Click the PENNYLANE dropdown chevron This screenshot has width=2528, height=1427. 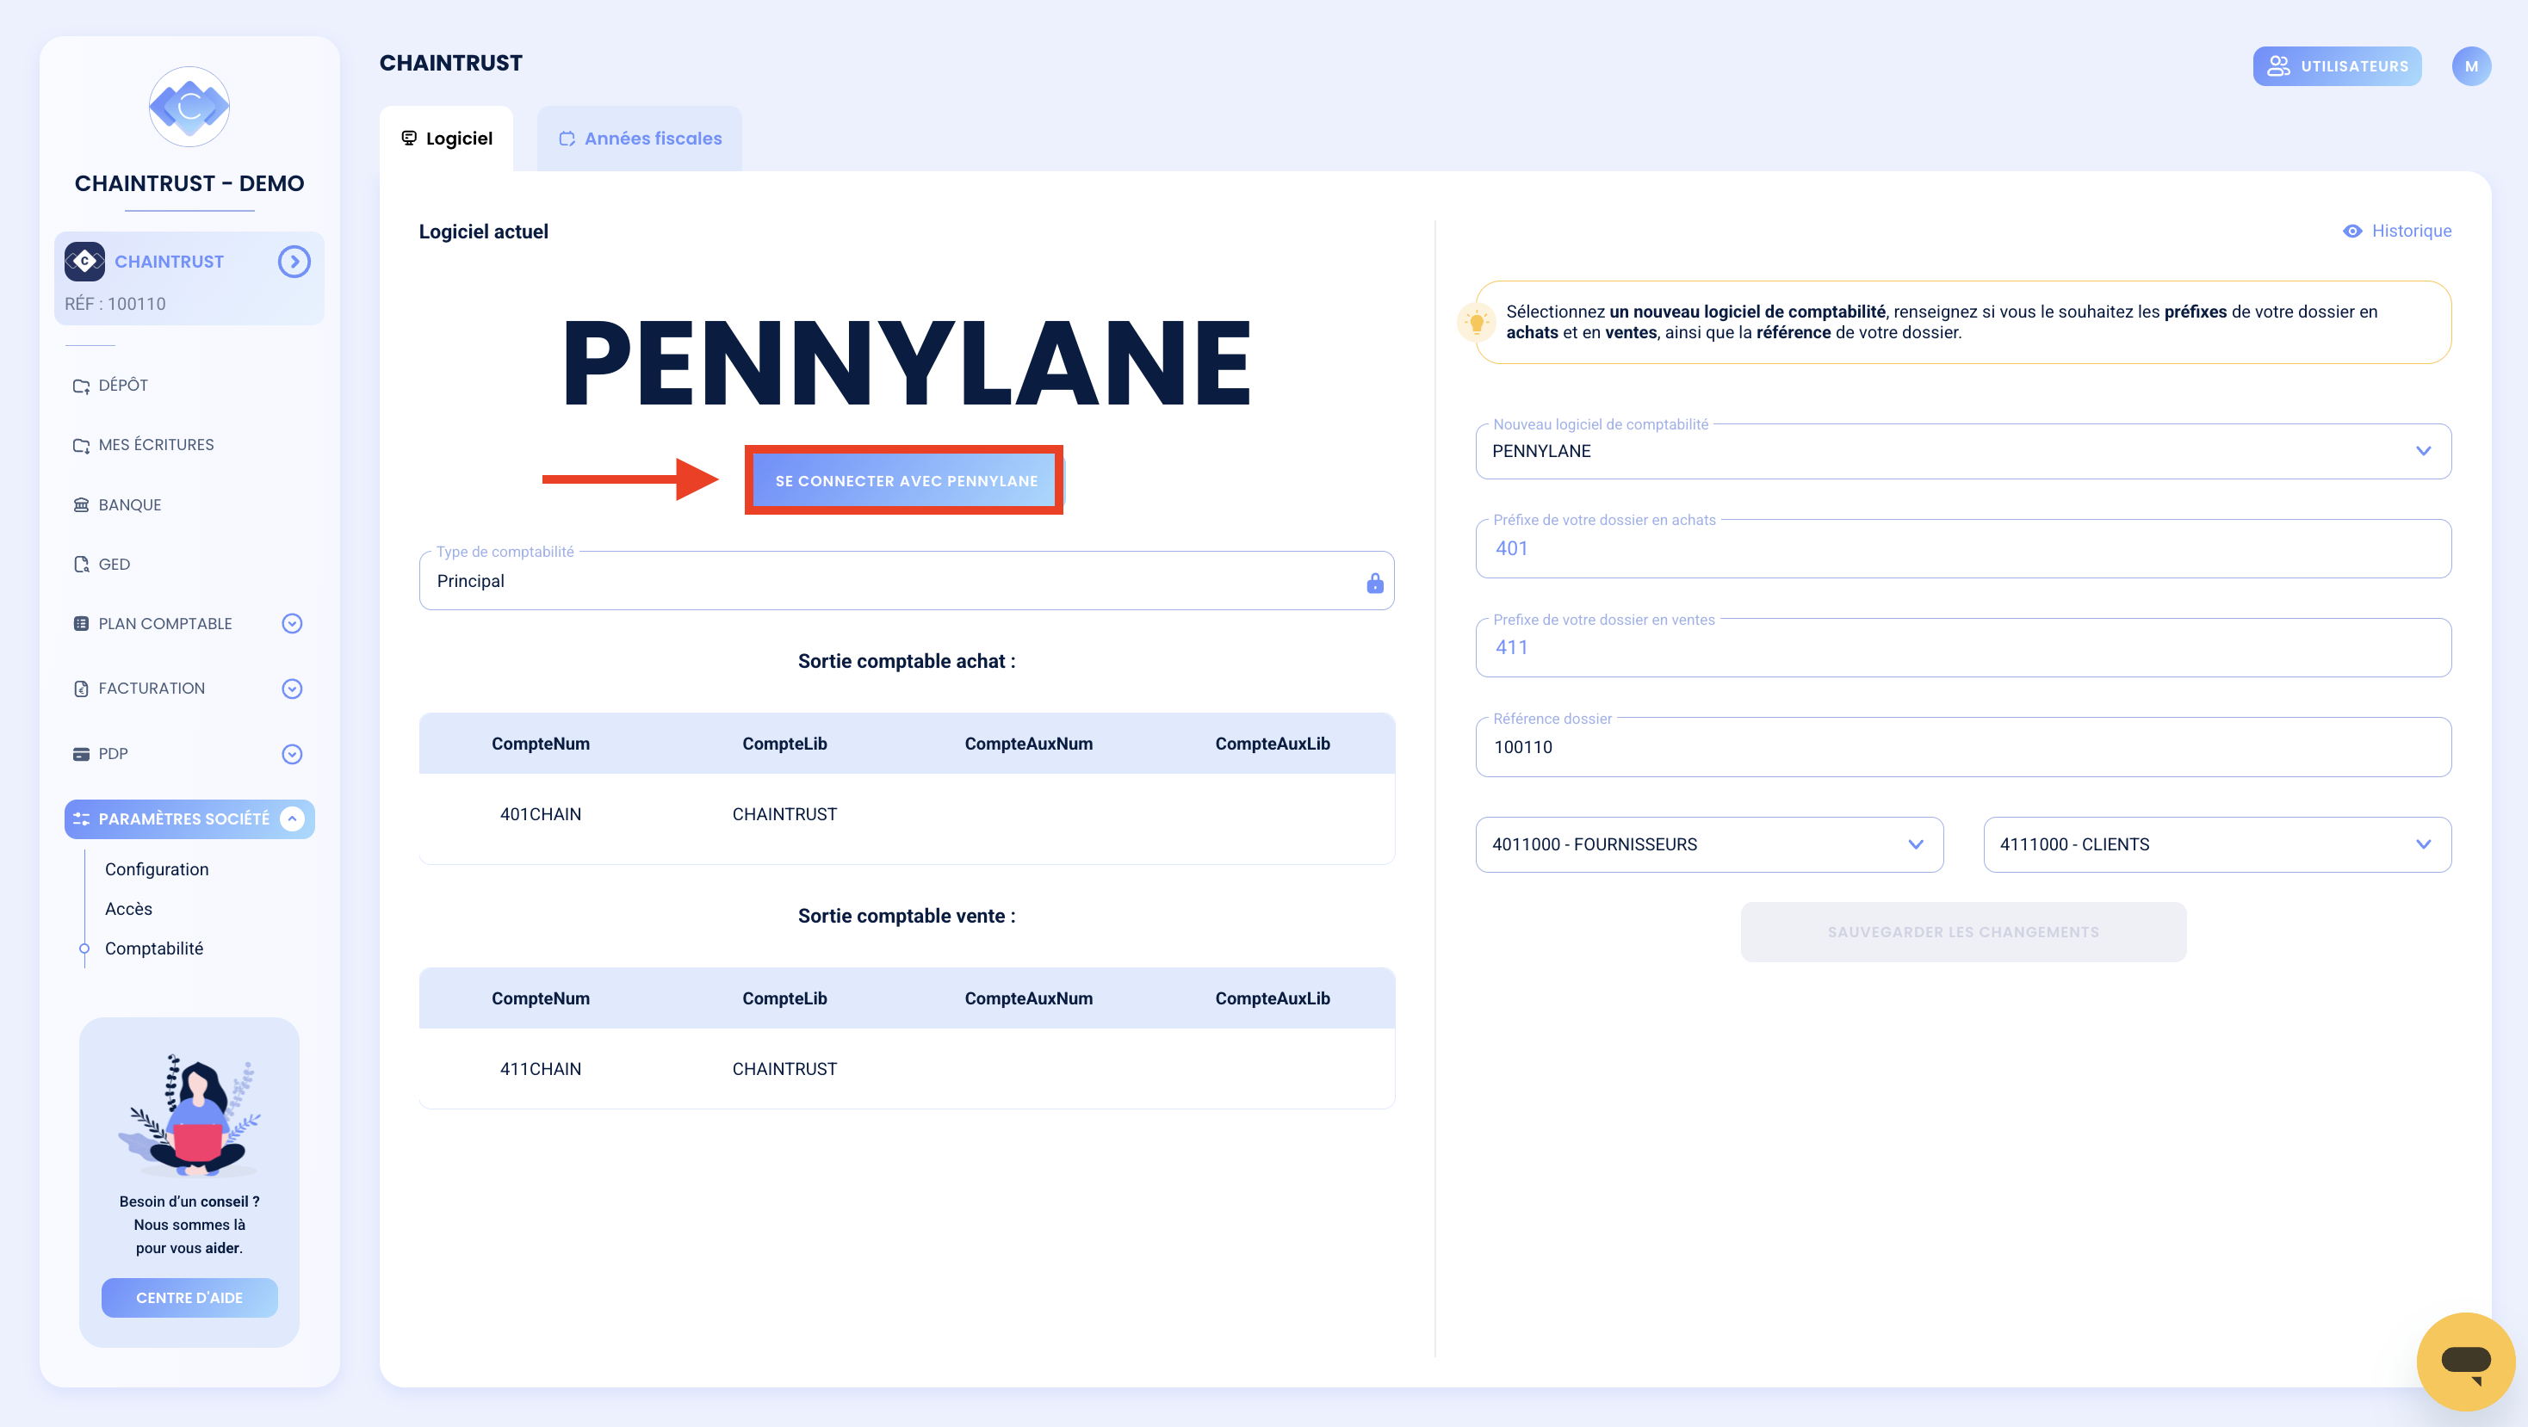point(2423,451)
